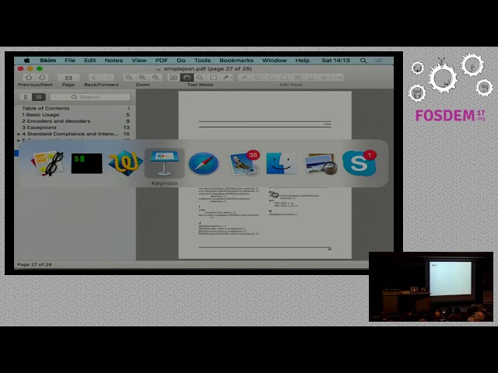498x373 pixels.
Task: Add an anchored speech-bubble note
Action: click(258, 78)
